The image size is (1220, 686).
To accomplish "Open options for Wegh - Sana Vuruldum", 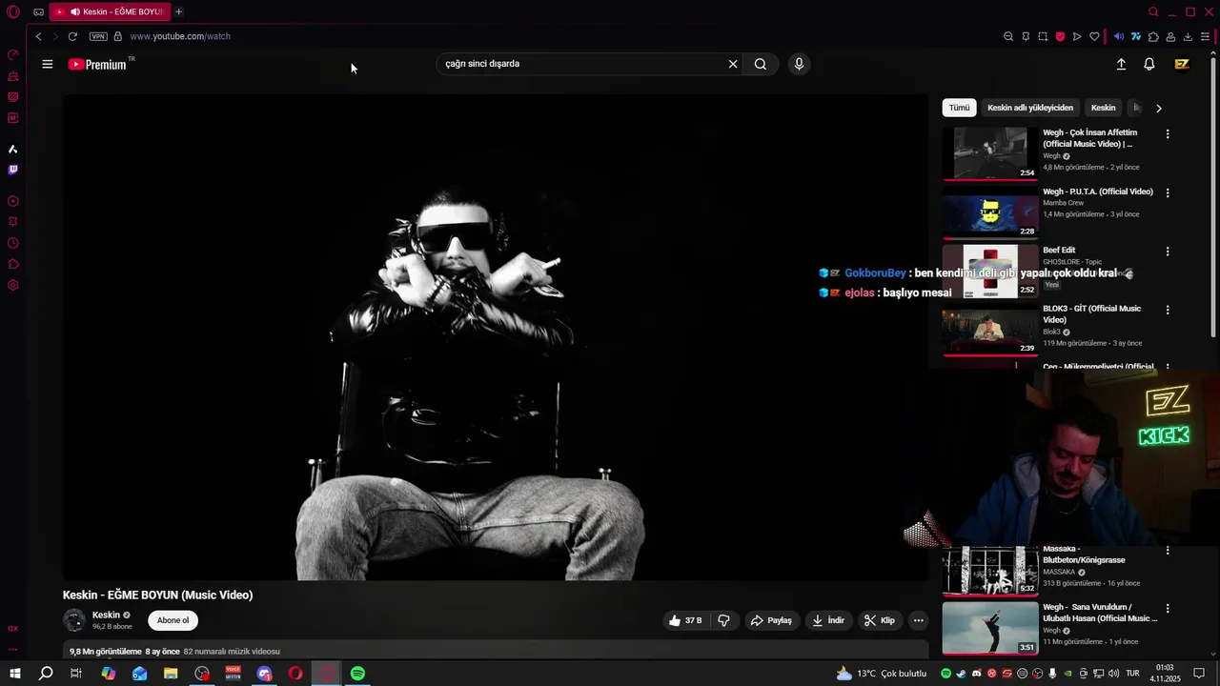I will point(1168,608).
